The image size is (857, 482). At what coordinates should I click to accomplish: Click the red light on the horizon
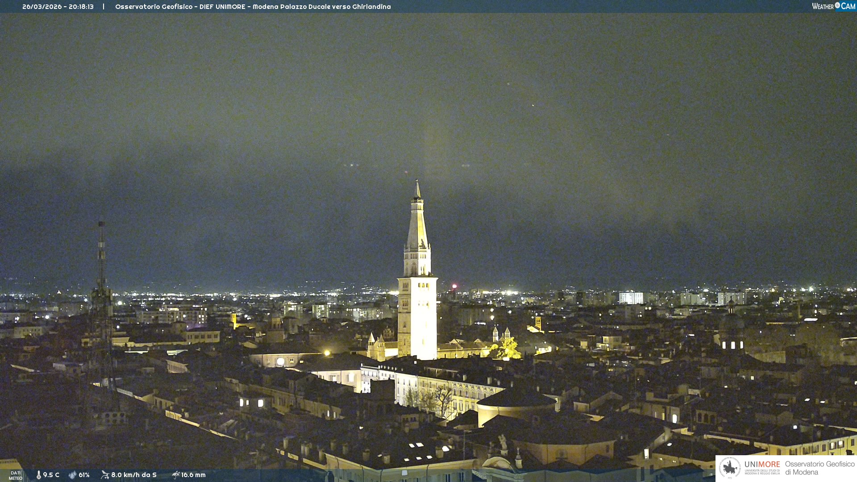coord(454,286)
